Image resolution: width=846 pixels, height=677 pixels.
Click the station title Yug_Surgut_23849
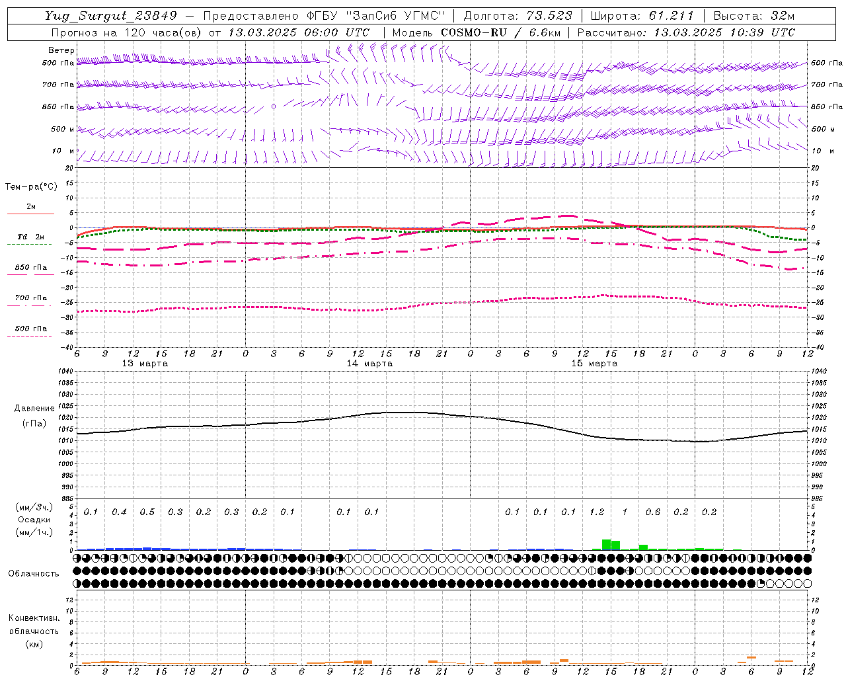pyautogui.click(x=111, y=16)
